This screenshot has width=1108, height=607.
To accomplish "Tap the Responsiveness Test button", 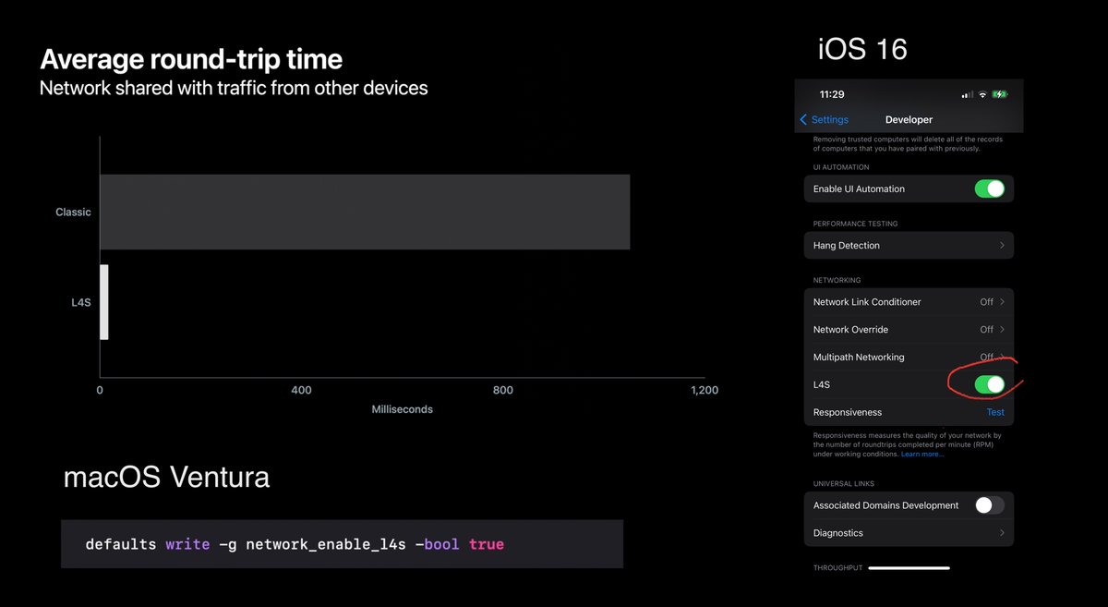I will [994, 412].
